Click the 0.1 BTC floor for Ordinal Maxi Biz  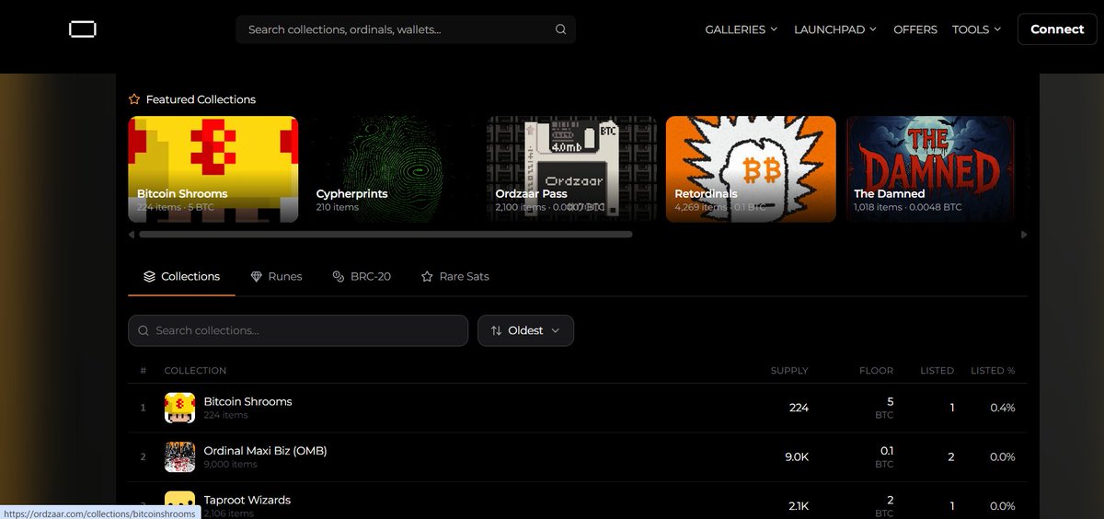click(x=884, y=457)
